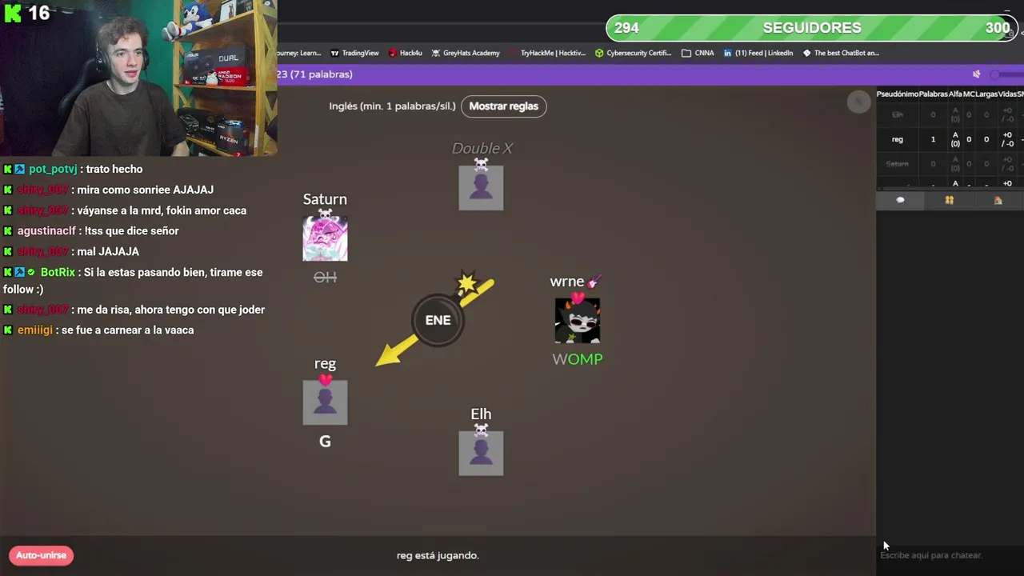Open the GreyHats Academy bookmark
Screen dimensions: 1024x576
click(x=466, y=53)
